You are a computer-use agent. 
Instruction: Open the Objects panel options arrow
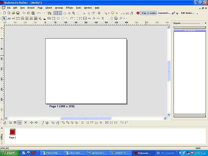click(x=202, y=23)
